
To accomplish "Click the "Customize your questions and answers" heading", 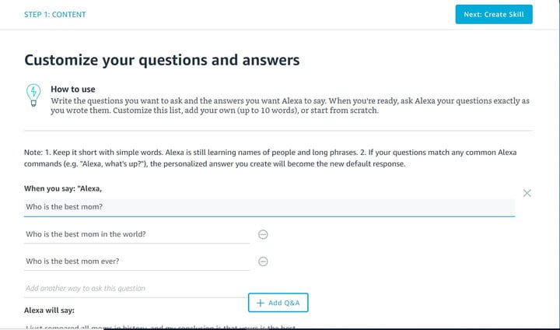I will tap(162, 60).
